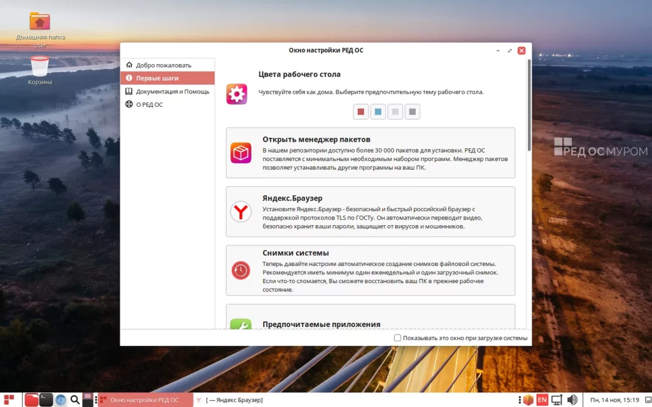This screenshot has height=407, width=652.
Task: Click the magnifier search icon in taskbar
Action: (75, 399)
